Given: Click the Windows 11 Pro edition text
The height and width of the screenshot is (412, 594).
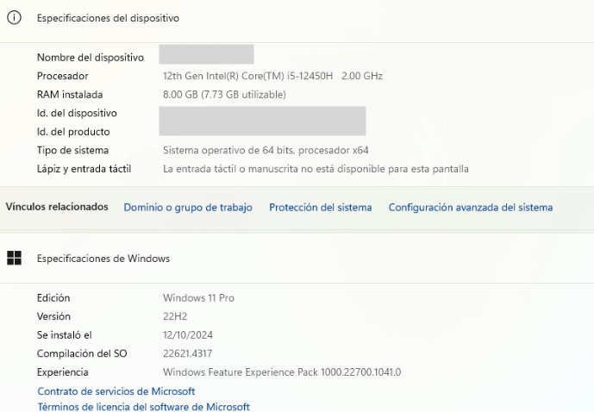Looking at the screenshot, I should pos(198,298).
